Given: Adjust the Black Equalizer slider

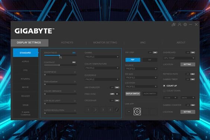Looking at the screenshot, I should pyautogui.click(x=60, y=85).
